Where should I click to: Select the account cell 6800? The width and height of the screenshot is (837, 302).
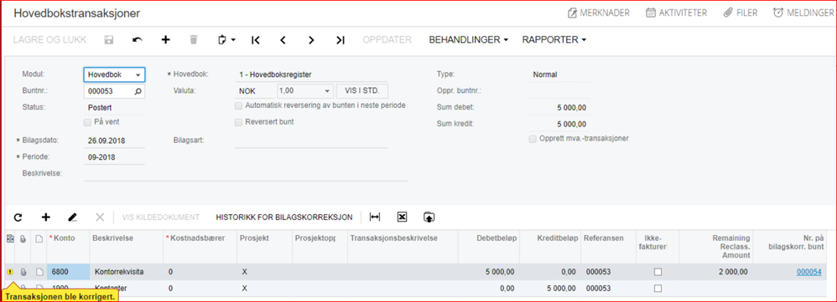68,272
